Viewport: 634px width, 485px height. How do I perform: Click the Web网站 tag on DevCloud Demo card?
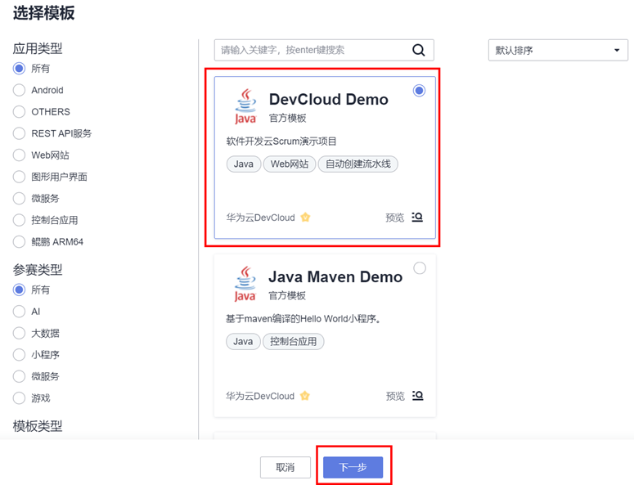pyautogui.click(x=290, y=164)
